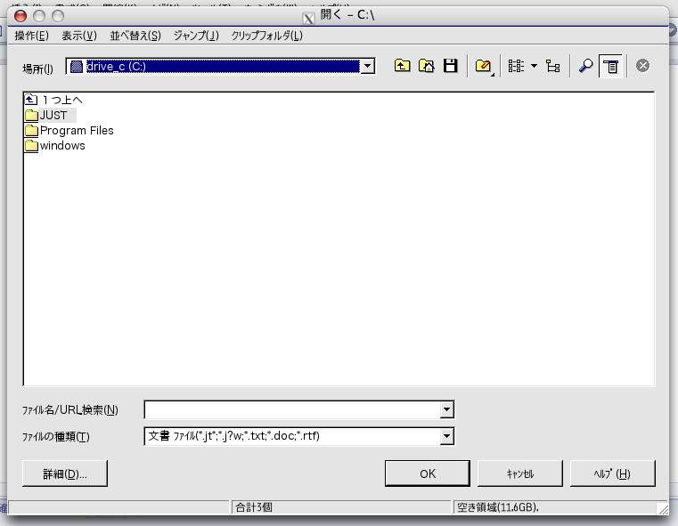
Task: Go up one folder level icon
Action: 402,66
